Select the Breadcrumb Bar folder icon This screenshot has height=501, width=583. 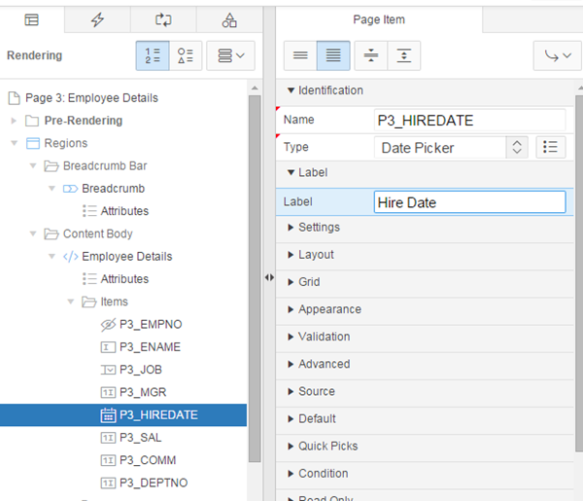[51, 166]
